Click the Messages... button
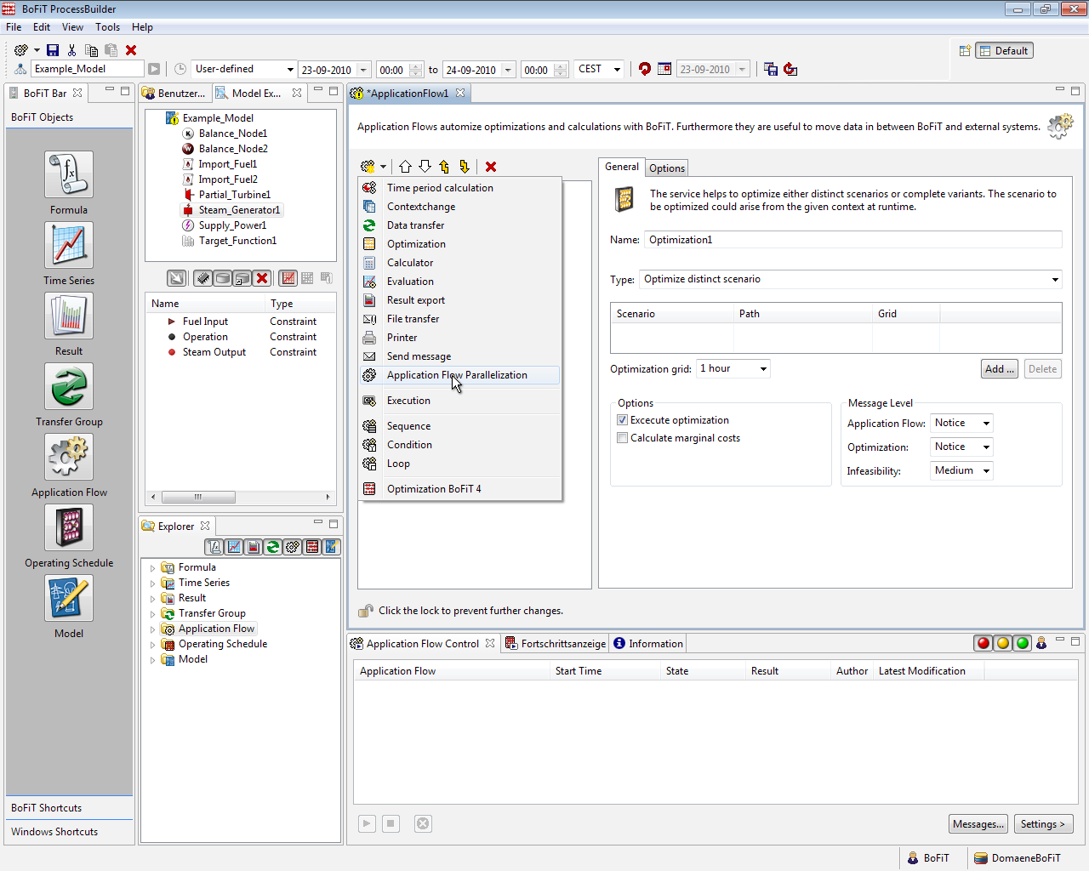The width and height of the screenshot is (1089, 871). click(978, 824)
